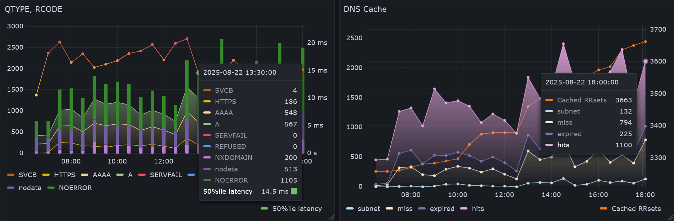This screenshot has width=674, height=221.
Task: Show only 50%ile latency via legend label
Action: pos(297,209)
